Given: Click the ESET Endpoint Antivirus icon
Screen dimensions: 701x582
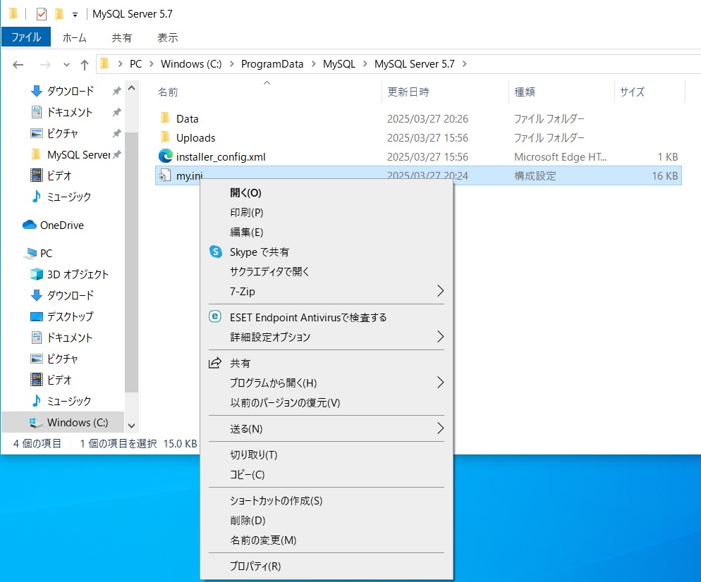Looking at the screenshot, I should point(215,316).
